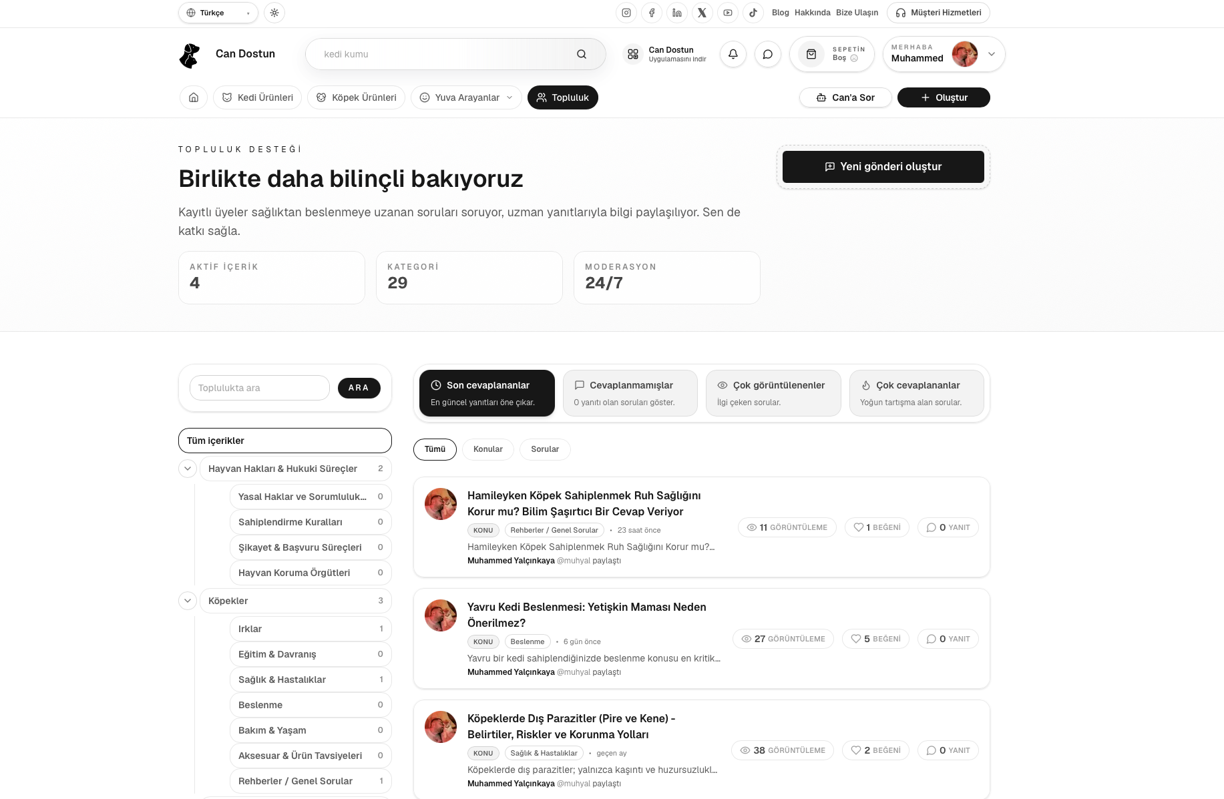Select Eğitim & Davranış subcategory
The height and width of the screenshot is (799, 1224).
(311, 654)
